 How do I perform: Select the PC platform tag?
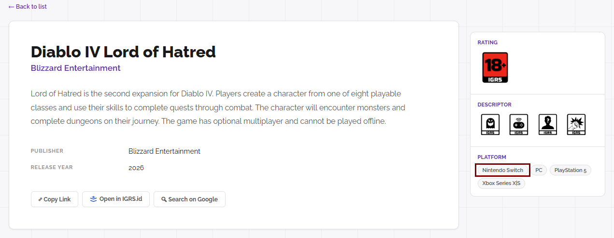(539, 170)
